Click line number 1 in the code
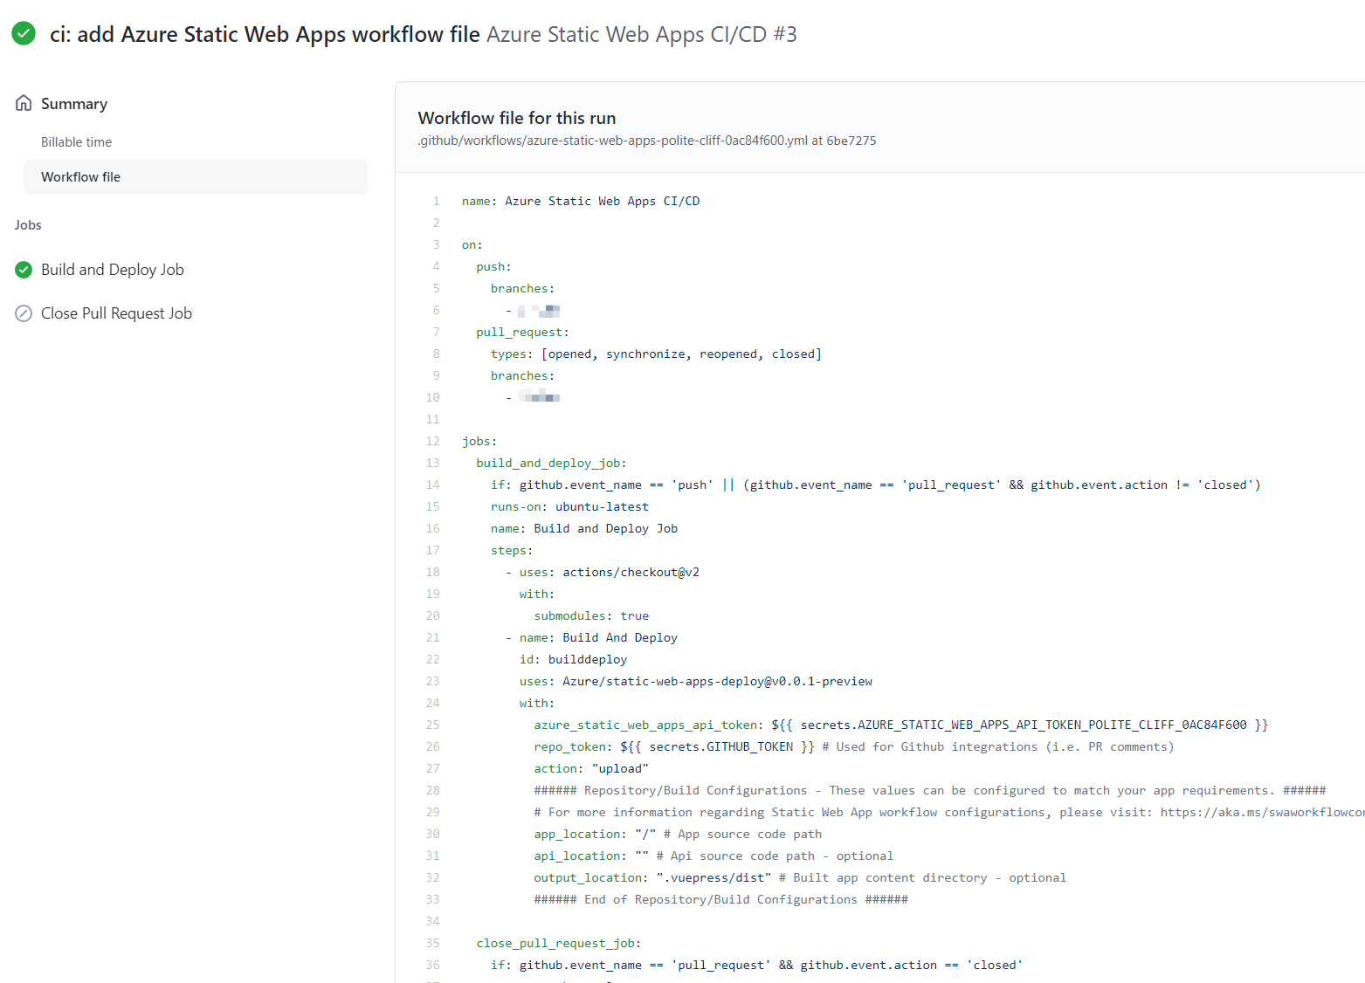Screen dimensions: 1365x983 [x=436, y=201]
